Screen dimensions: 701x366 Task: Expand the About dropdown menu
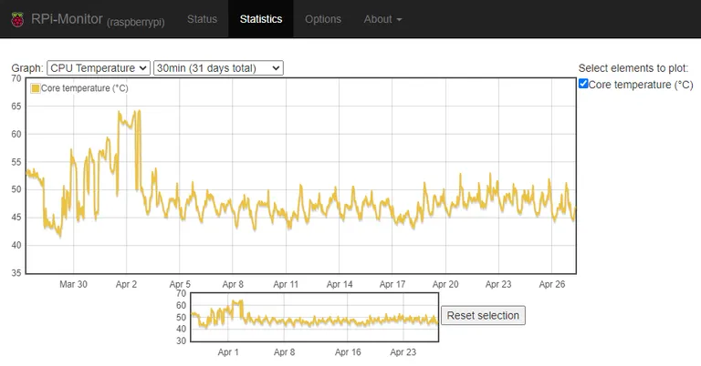pos(382,19)
